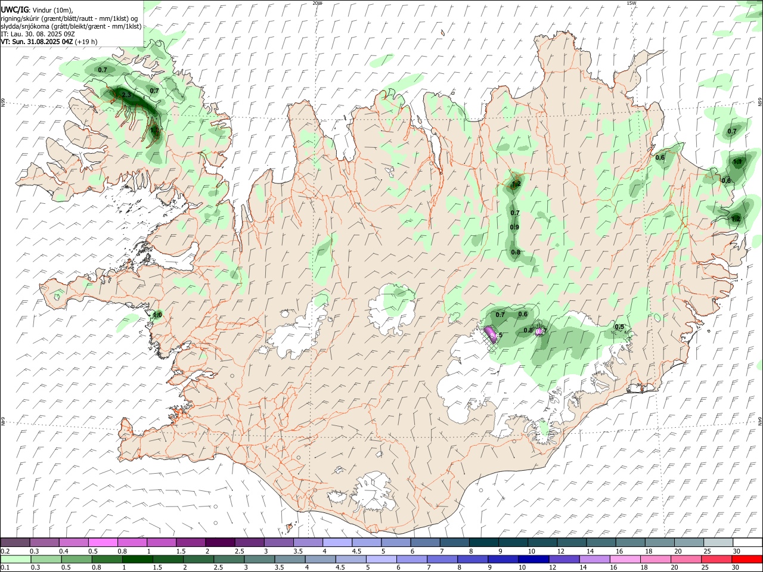Viewport: 763px width, 572px height.
Task: Select mauve snow swatch between 0.2 and 0.3
Action: 15,543
